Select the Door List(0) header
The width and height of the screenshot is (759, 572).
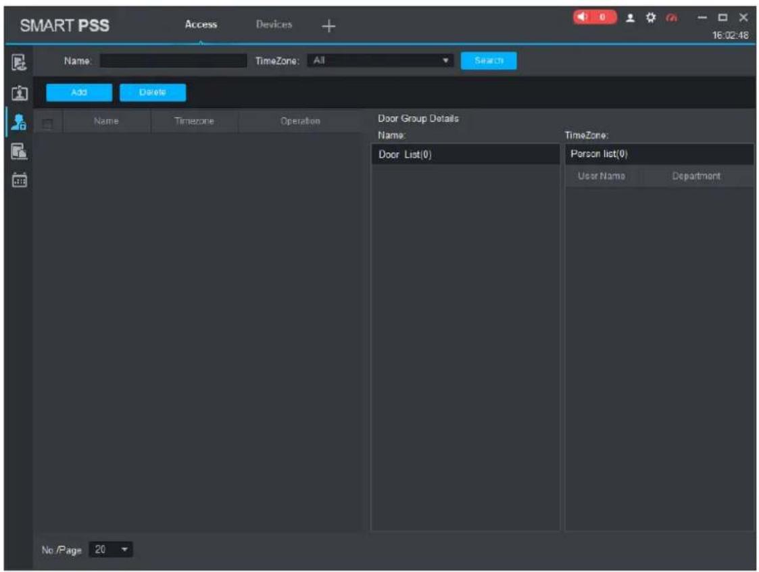tap(465, 155)
